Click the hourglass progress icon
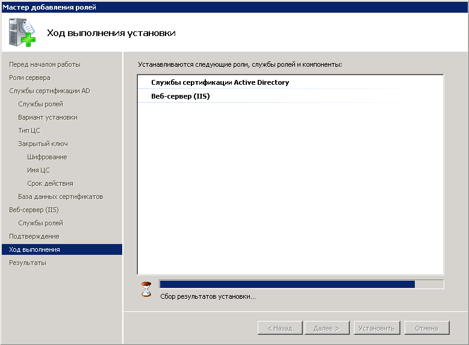The image size is (469, 345). pyautogui.click(x=146, y=290)
